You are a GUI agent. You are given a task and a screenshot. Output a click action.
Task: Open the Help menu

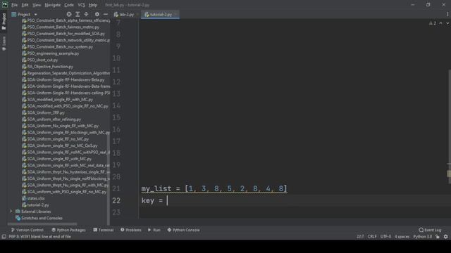(x=92, y=5)
